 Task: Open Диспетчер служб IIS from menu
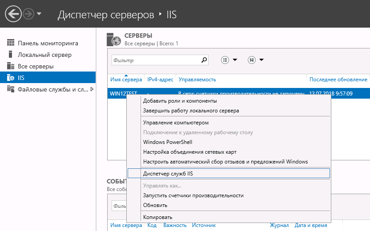(x=171, y=174)
